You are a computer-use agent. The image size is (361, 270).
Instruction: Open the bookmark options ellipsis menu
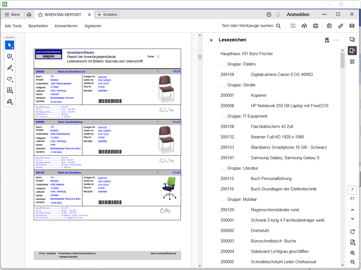(336, 40)
